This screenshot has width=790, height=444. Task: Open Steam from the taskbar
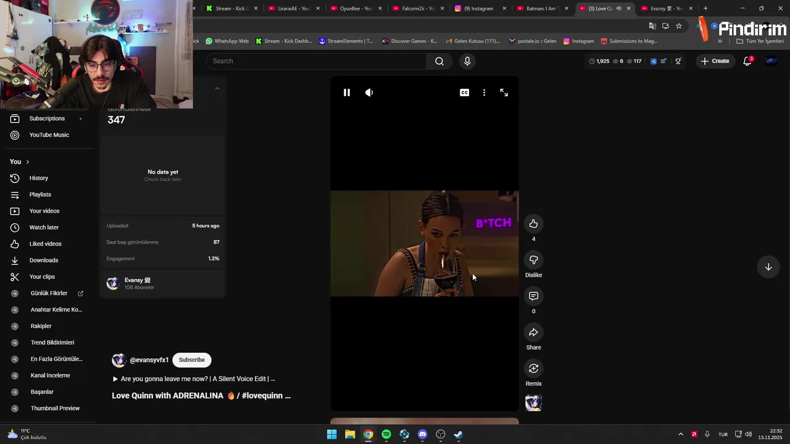(x=459, y=434)
